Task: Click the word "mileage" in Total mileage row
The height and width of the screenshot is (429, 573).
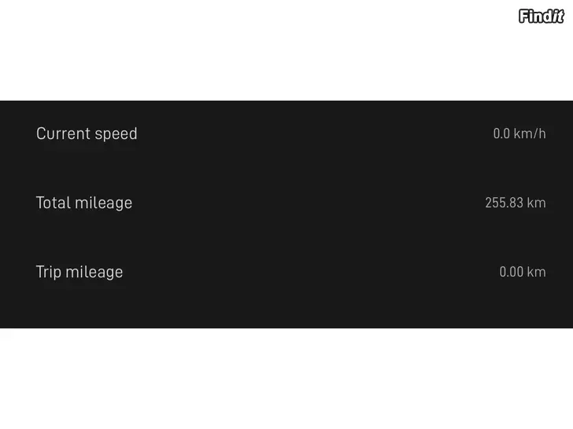Action: tap(103, 203)
